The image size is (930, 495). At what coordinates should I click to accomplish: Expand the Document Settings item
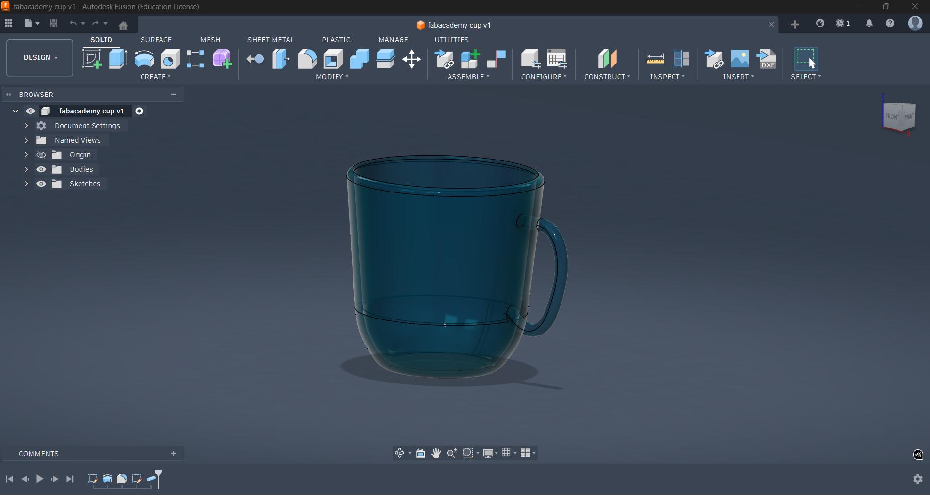27,126
